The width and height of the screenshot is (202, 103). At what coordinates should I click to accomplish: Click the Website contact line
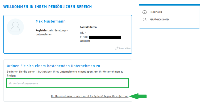tap(86, 41)
